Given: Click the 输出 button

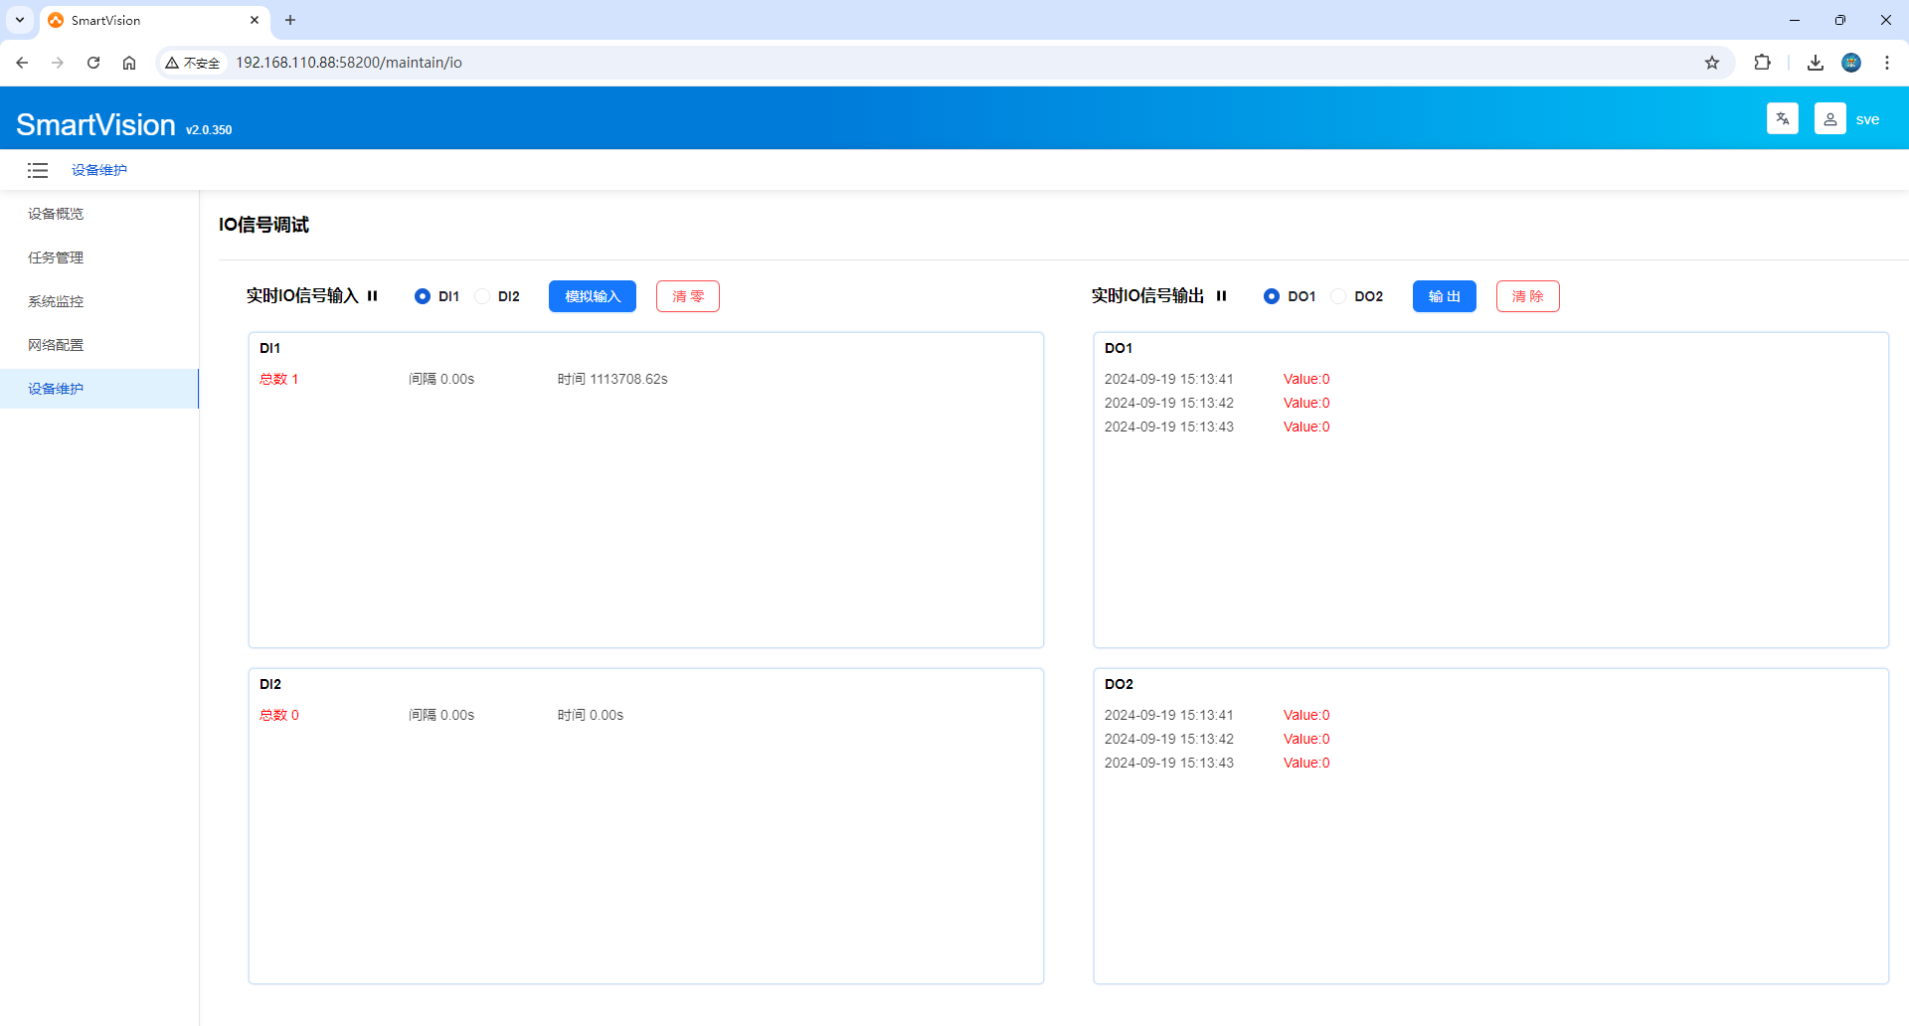Looking at the screenshot, I should (1445, 296).
